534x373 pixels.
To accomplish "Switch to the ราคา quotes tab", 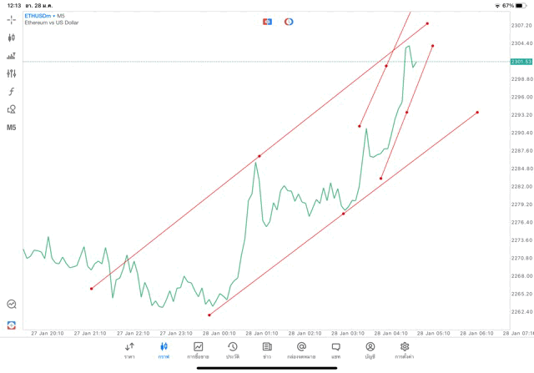I will pyautogui.click(x=129, y=350).
